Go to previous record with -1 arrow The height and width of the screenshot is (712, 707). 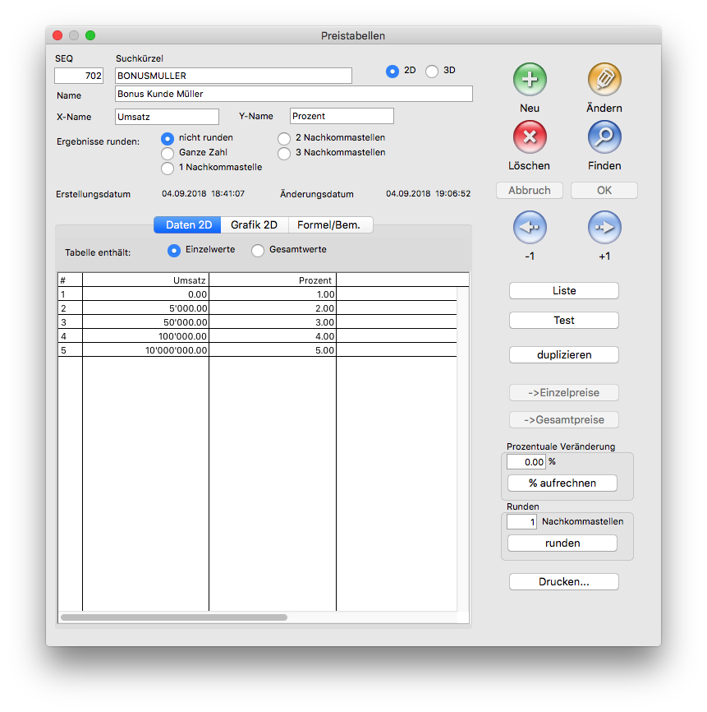530,228
